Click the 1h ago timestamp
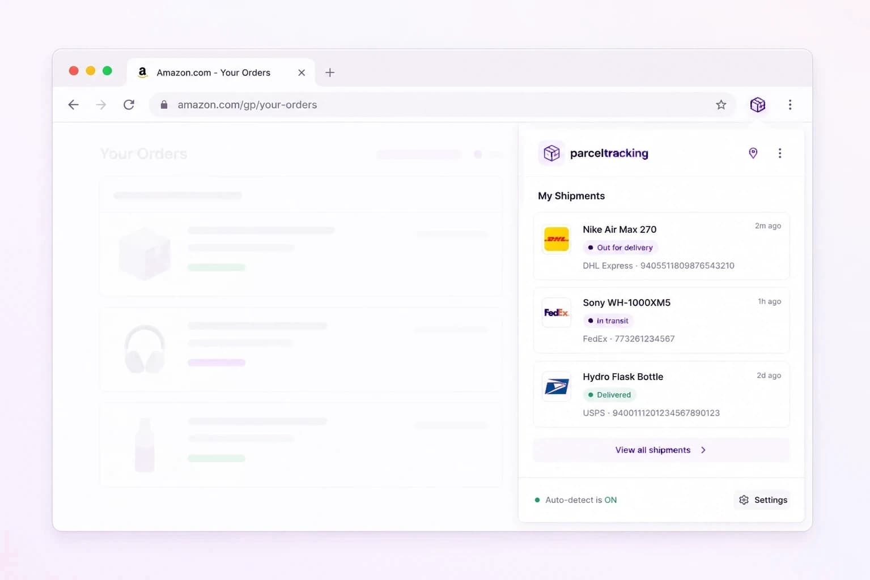The image size is (870, 580). (x=770, y=301)
